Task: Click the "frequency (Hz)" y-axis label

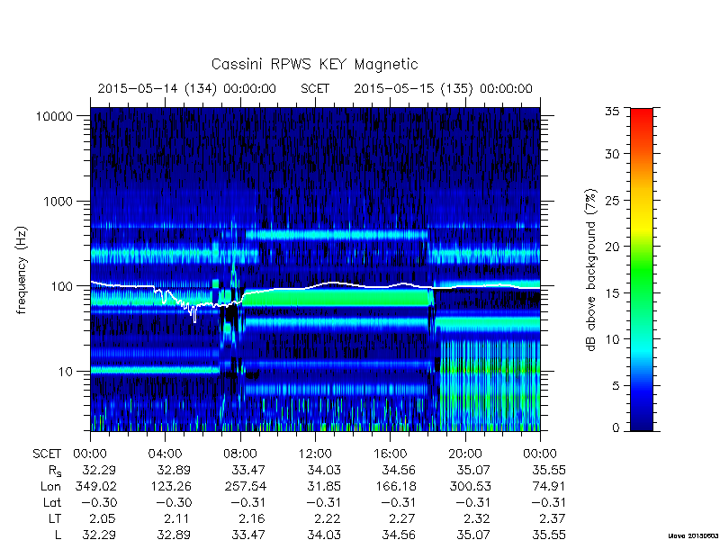Action: click(x=22, y=270)
